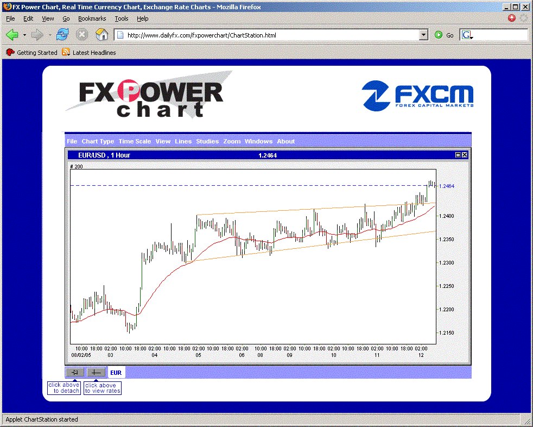The width and height of the screenshot is (533, 427).
Task: Click the FX Power Chart logo
Action: coord(150,95)
